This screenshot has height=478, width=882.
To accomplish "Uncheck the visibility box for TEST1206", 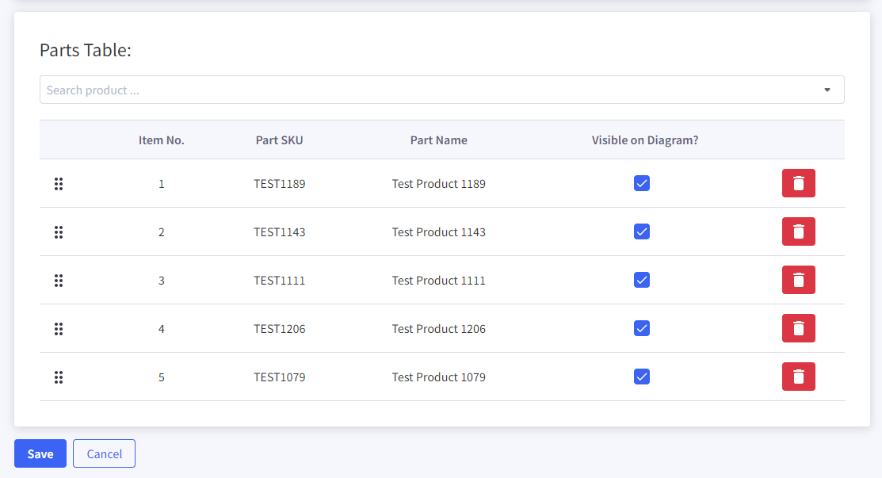I will (641, 328).
